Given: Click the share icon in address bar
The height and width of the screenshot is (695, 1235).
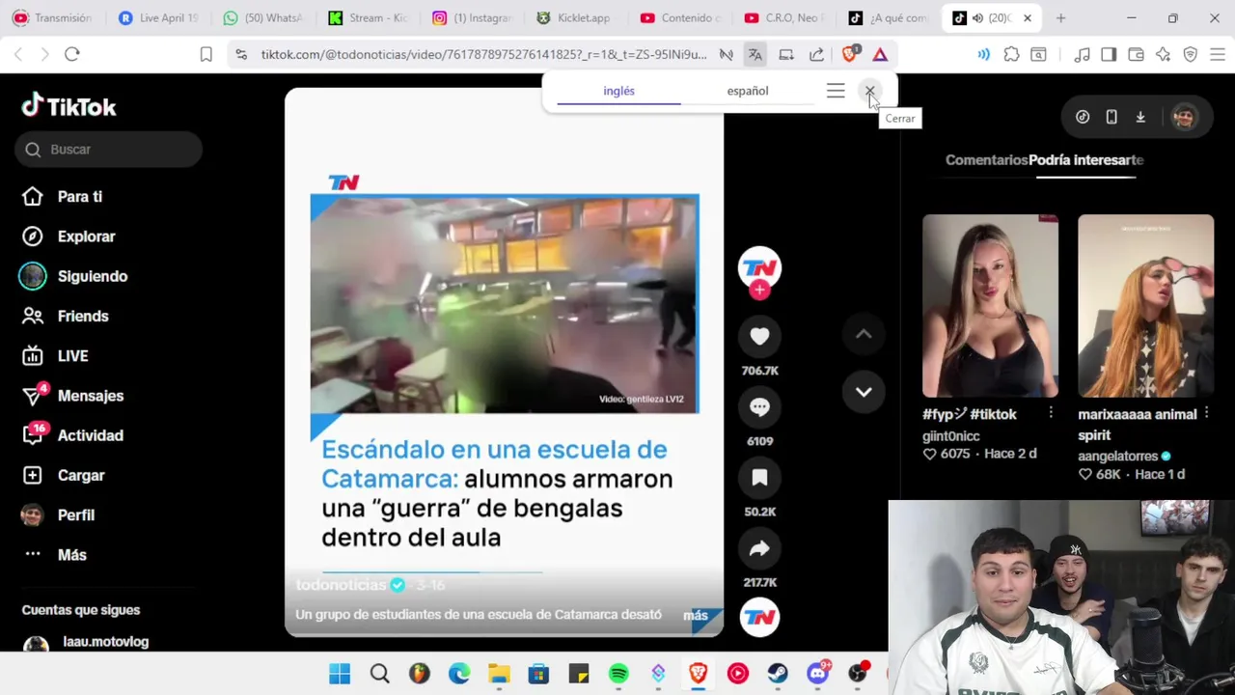Looking at the screenshot, I should coord(816,54).
